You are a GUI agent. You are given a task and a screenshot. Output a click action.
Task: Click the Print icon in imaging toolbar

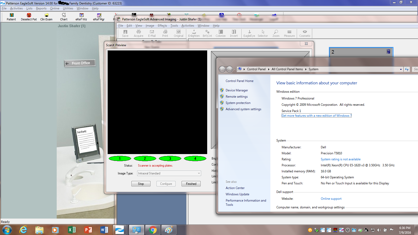(x=165, y=33)
